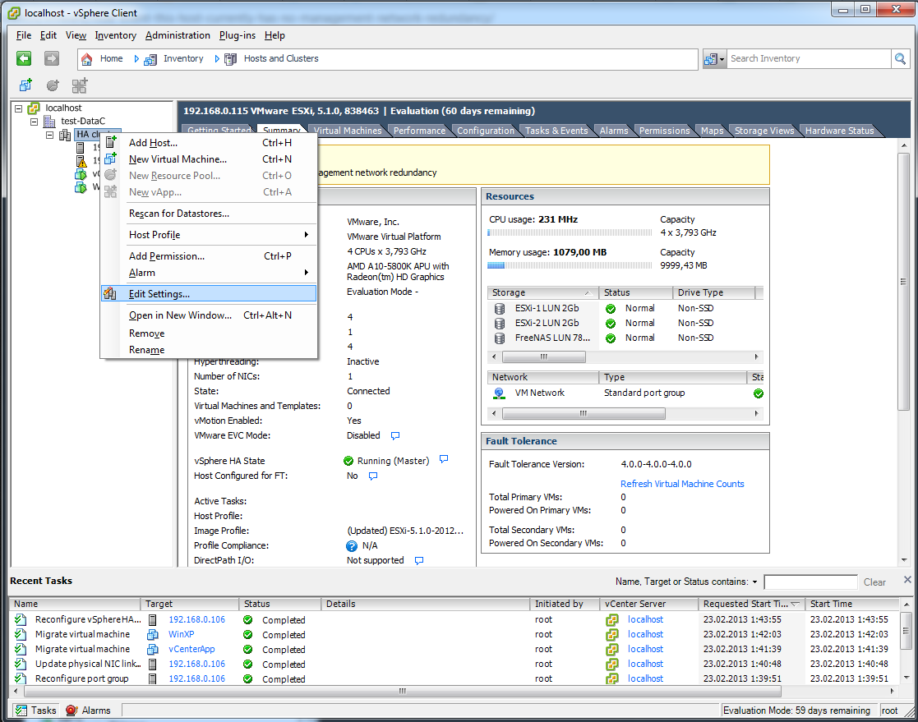Switch to the Hardware Status tab
Screen dimensions: 918x722
coord(839,131)
